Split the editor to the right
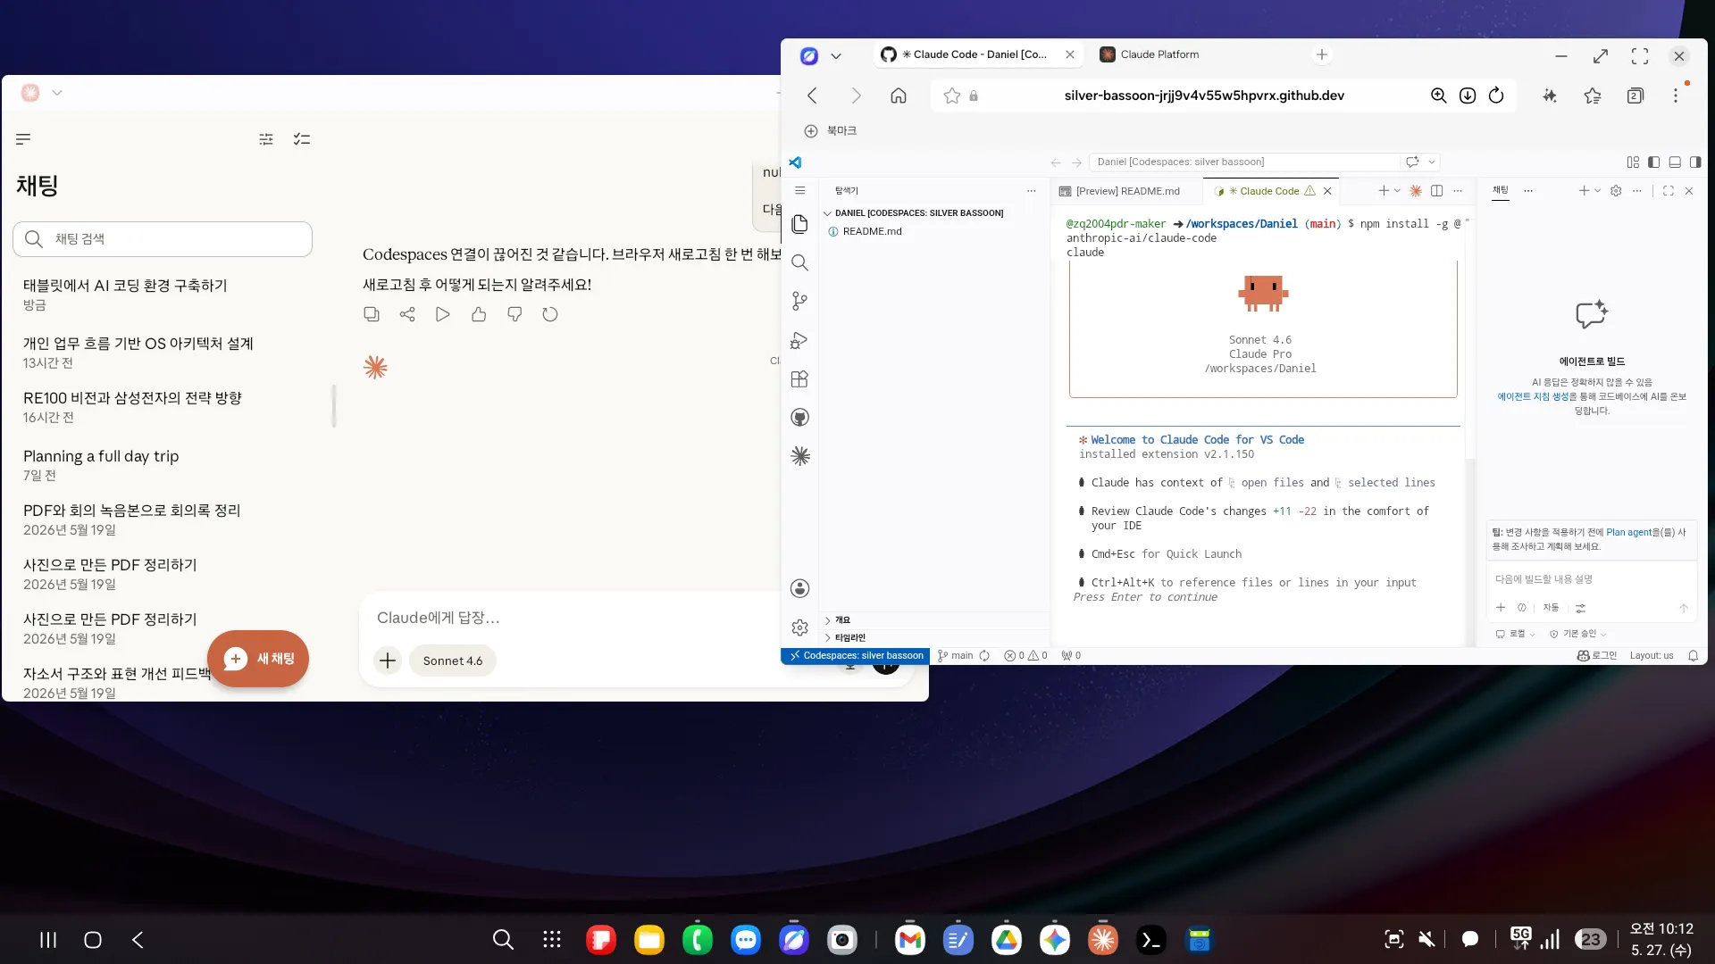Viewport: 1715px width, 964px height. pyautogui.click(x=1436, y=191)
